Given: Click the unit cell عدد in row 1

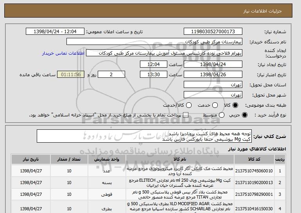Looking at the screenshot, I should pyautogui.click(x=107, y=171).
